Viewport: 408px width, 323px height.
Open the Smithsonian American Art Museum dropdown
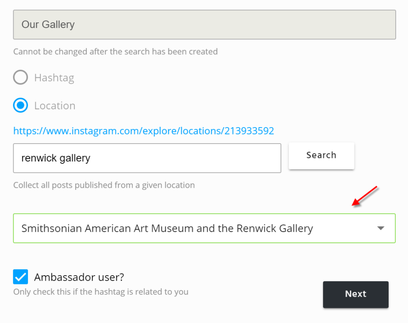[204, 228]
